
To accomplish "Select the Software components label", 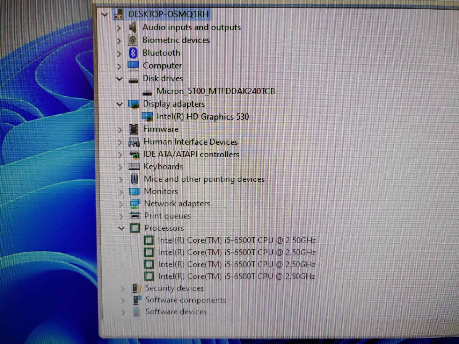I will point(186,300).
